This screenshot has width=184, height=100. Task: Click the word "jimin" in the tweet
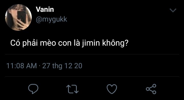tap(91, 43)
